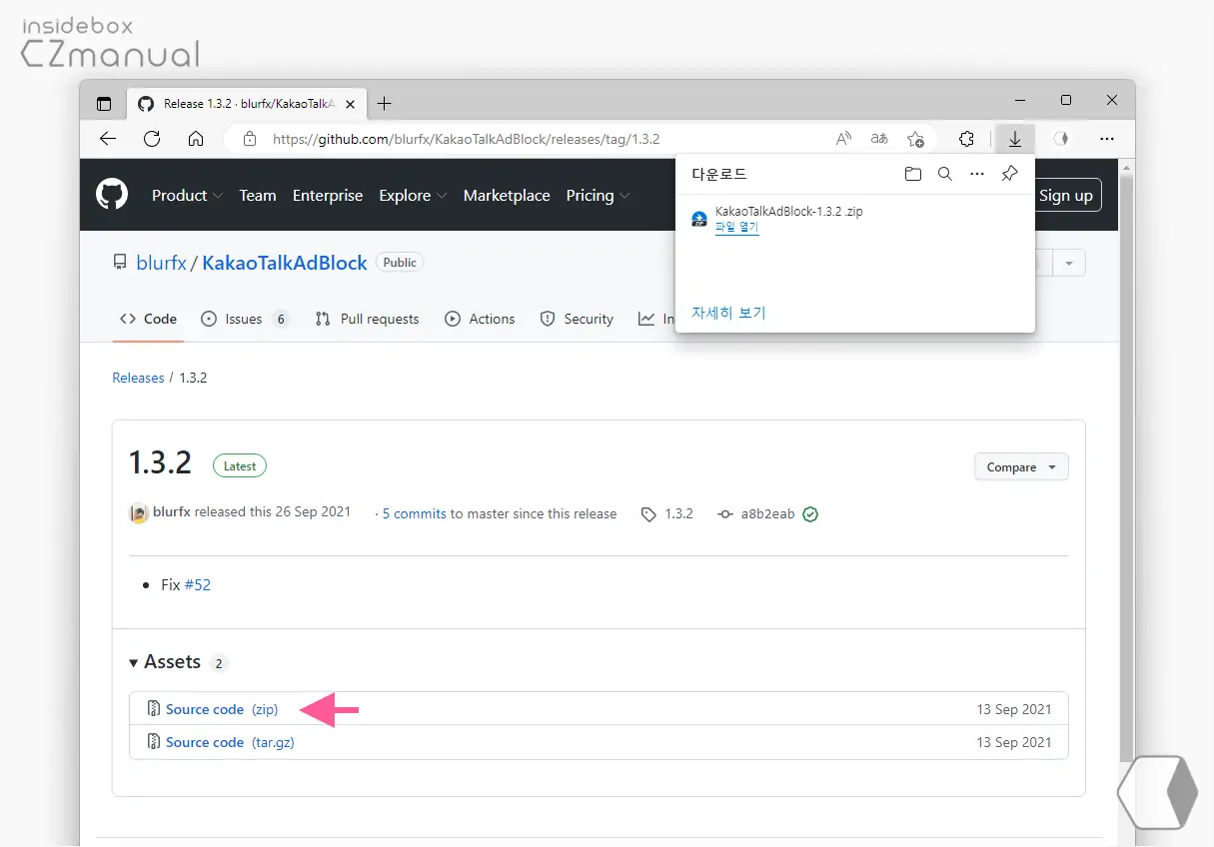Click 파일 열기 link for downloaded zip
The width and height of the screenshot is (1214, 847).
click(x=736, y=227)
